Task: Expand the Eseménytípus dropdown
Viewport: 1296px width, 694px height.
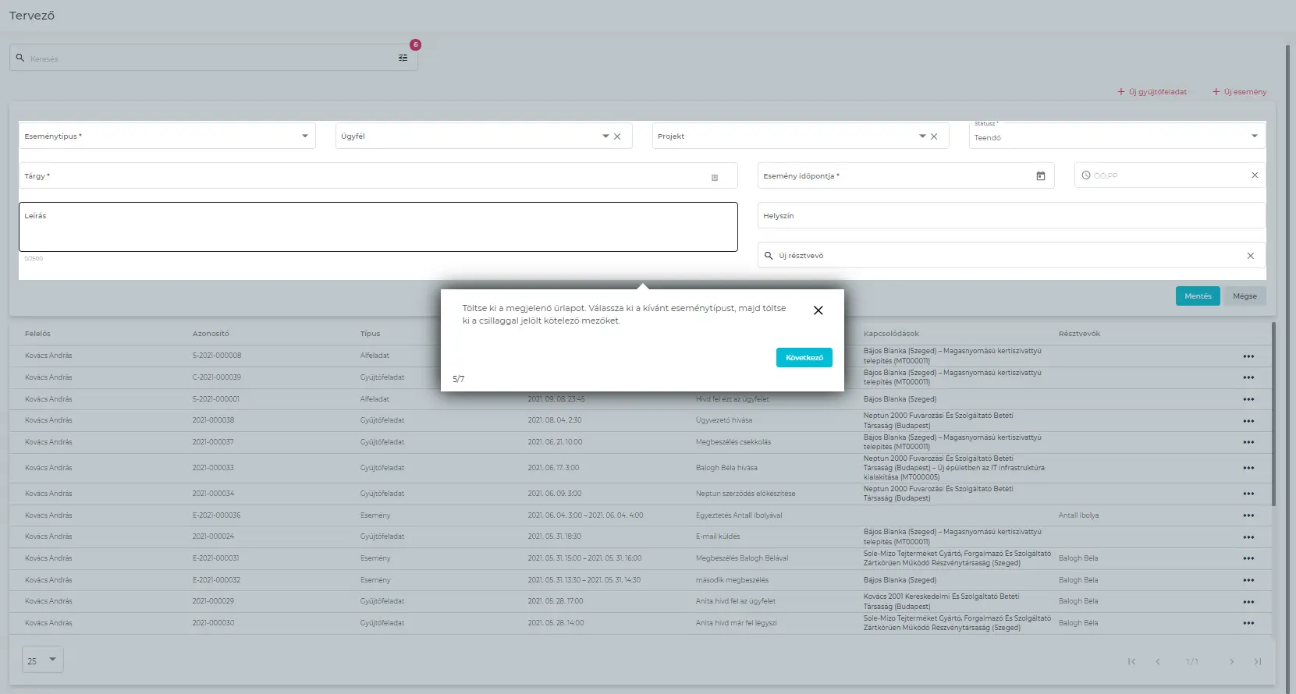Action: (305, 136)
